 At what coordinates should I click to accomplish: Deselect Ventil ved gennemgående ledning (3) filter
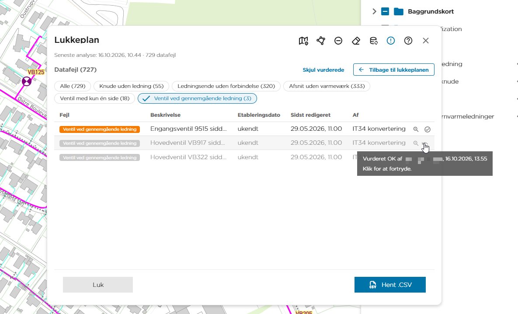(x=197, y=98)
